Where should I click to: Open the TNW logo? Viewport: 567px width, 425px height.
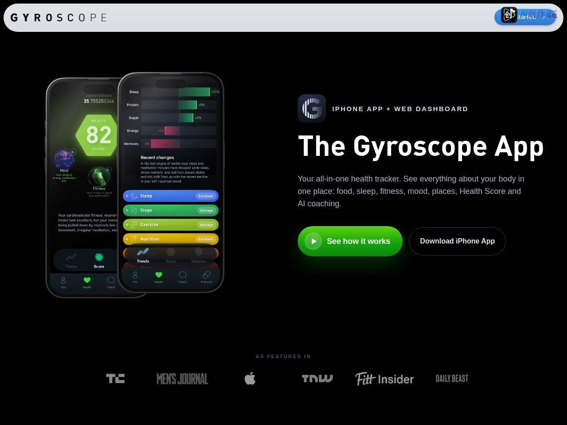pos(317,379)
